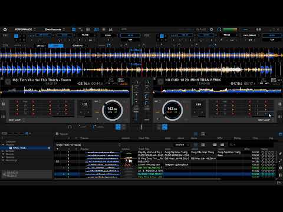Open the pad grid icon left of deck 1
Image resolution: width=283 pixels, height=212 pixels.
pyautogui.click(x=4, y=104)
